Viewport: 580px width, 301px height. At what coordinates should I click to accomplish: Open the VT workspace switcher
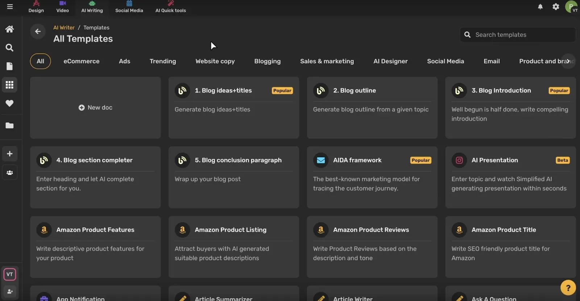click(10, 274)
